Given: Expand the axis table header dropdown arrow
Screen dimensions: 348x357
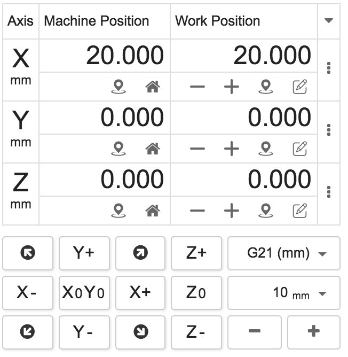Looking at the screenshot, I should tap(329, 21).
